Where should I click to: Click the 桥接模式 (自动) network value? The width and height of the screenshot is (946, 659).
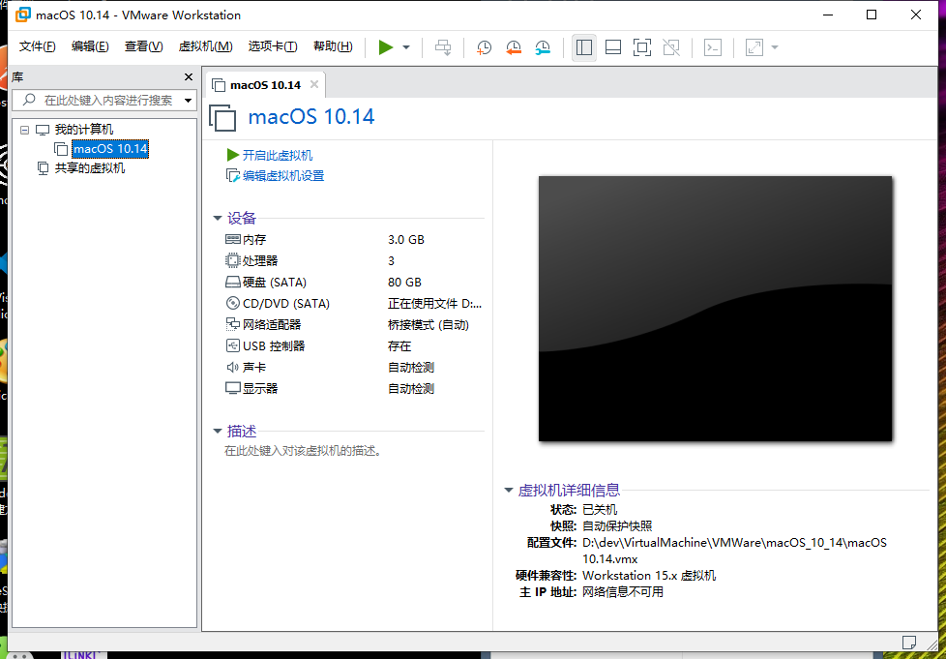pos(429,325)
